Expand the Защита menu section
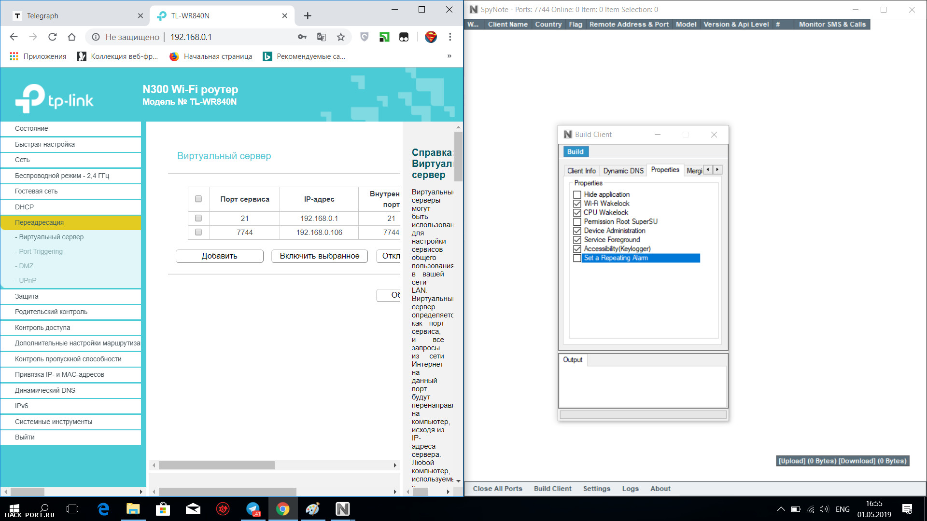The width and height of the screenshot is (927, 521). pyautogui.click(x=71, y=296)
